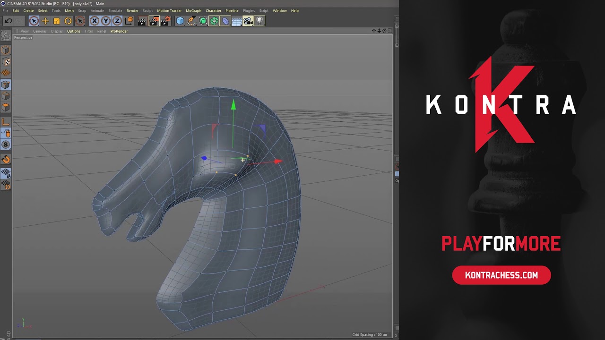Click the Perspective viewport label

(x=23, y=37)
